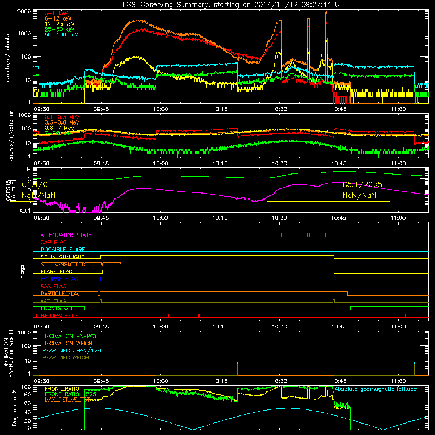Select the SC_TRANSMITTER flag label
This screenshot has height=435, width=435.
tap(63, 264)
